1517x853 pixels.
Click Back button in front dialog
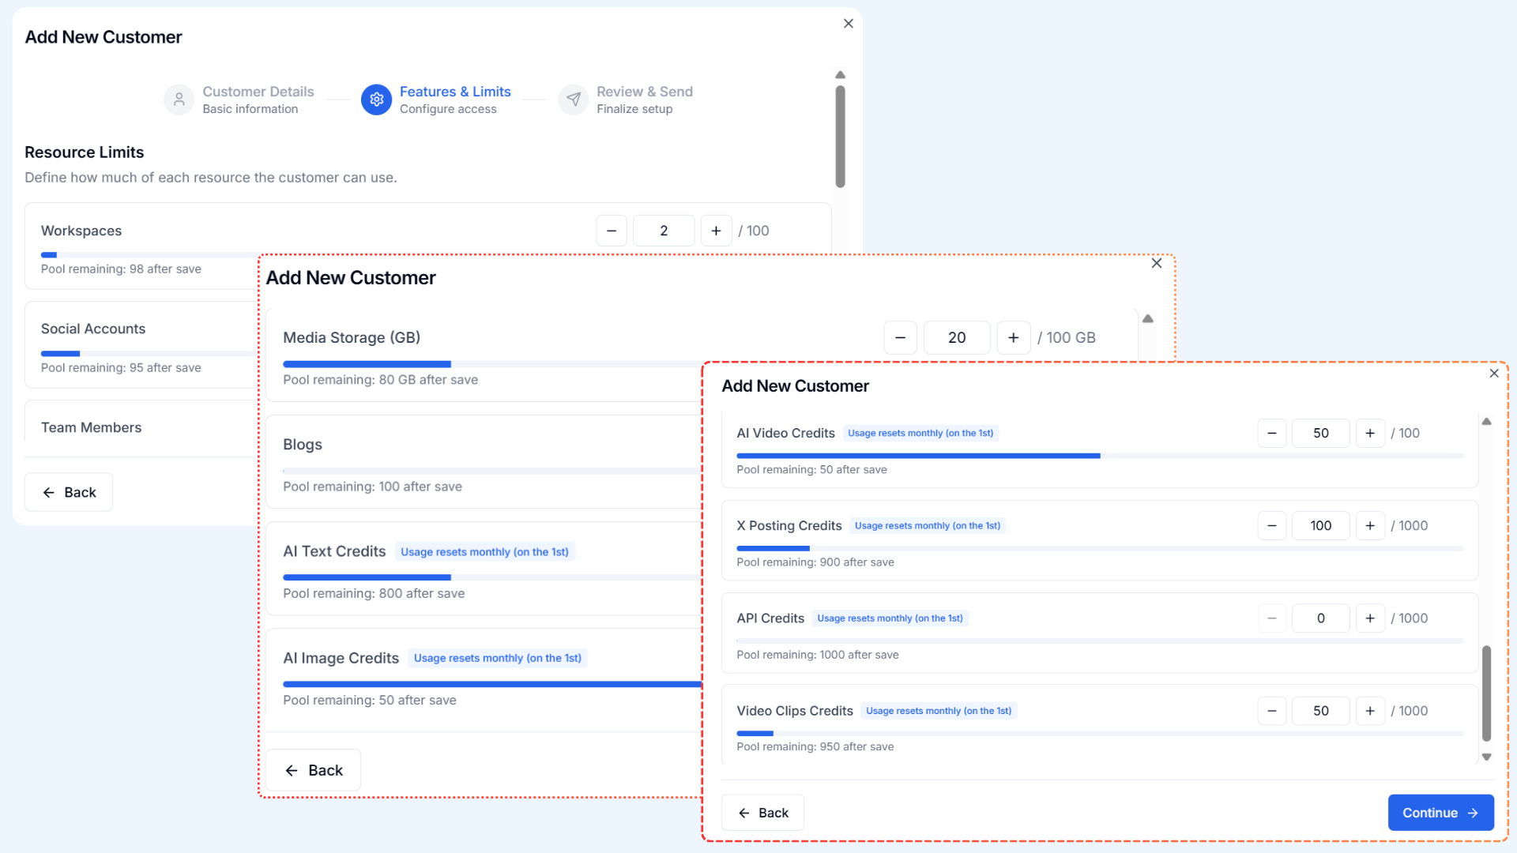[762, 813]
